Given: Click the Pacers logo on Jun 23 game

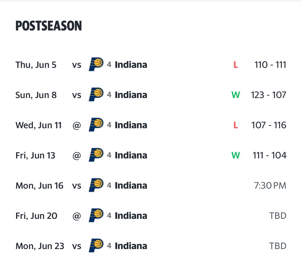Looking at the screenshot, I should pyautogui.click(x=96, y=245).
